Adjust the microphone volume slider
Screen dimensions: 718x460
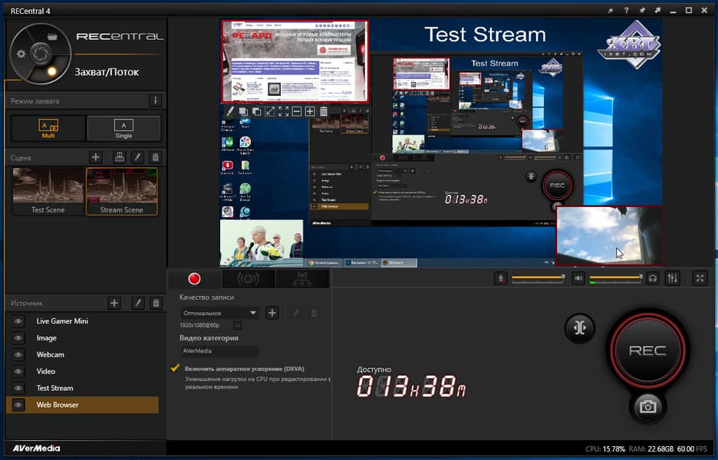click(538, 278)
